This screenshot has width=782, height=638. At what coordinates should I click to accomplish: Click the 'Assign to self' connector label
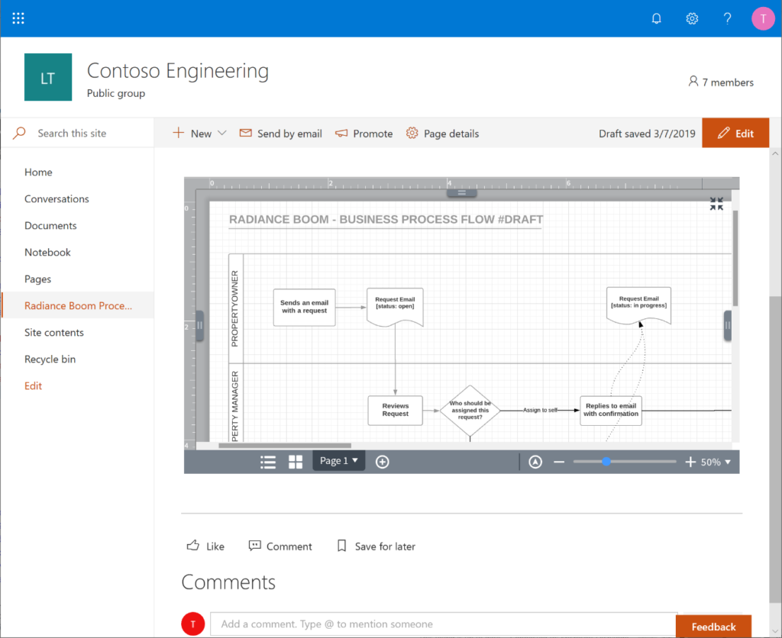click(x=540, y=411)
